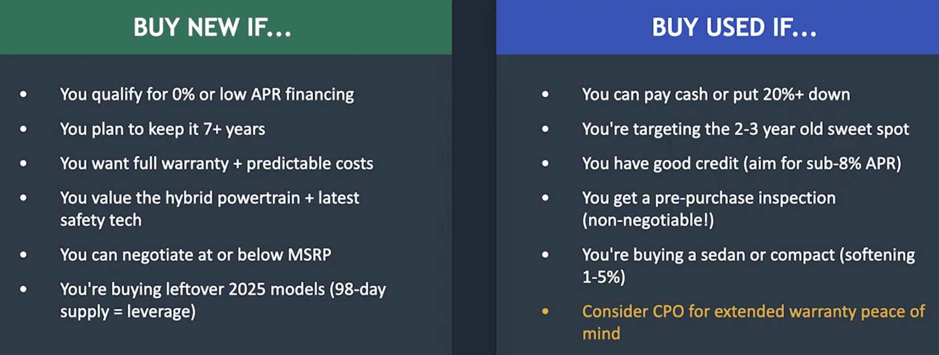Select the sedan or compact softening line

click(x=748, y=265)
